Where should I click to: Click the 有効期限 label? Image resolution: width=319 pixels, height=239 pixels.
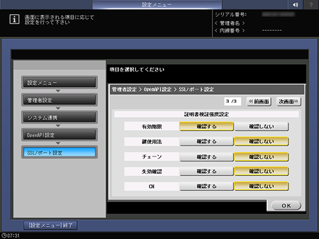click(x=152, y=126)
